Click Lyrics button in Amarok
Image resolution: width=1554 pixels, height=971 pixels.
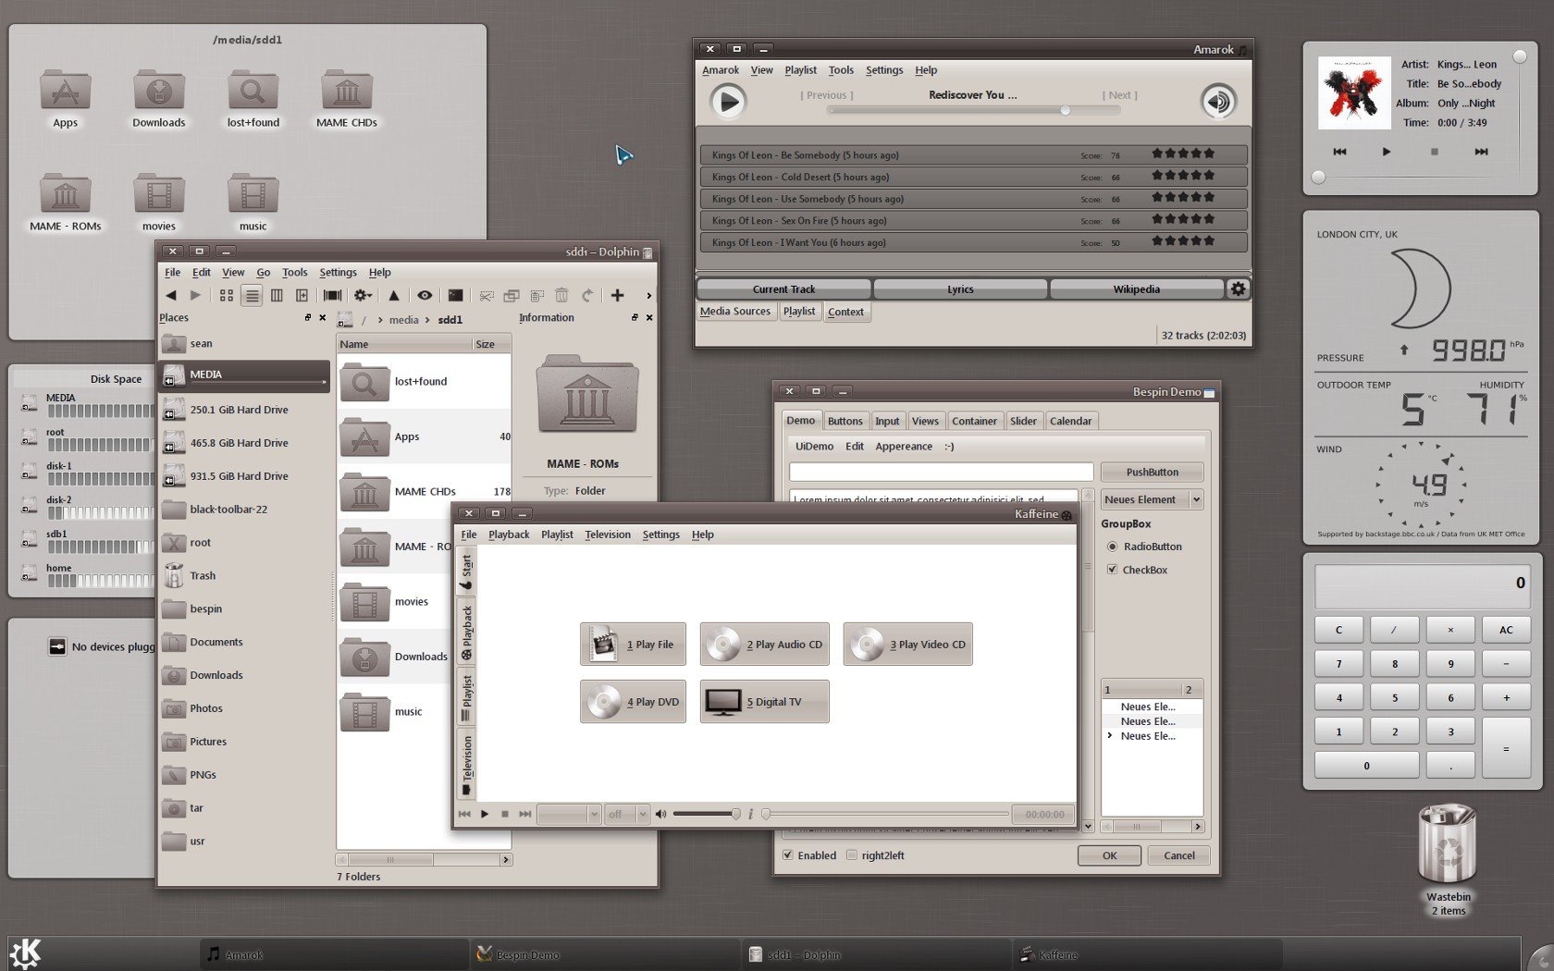960,289
